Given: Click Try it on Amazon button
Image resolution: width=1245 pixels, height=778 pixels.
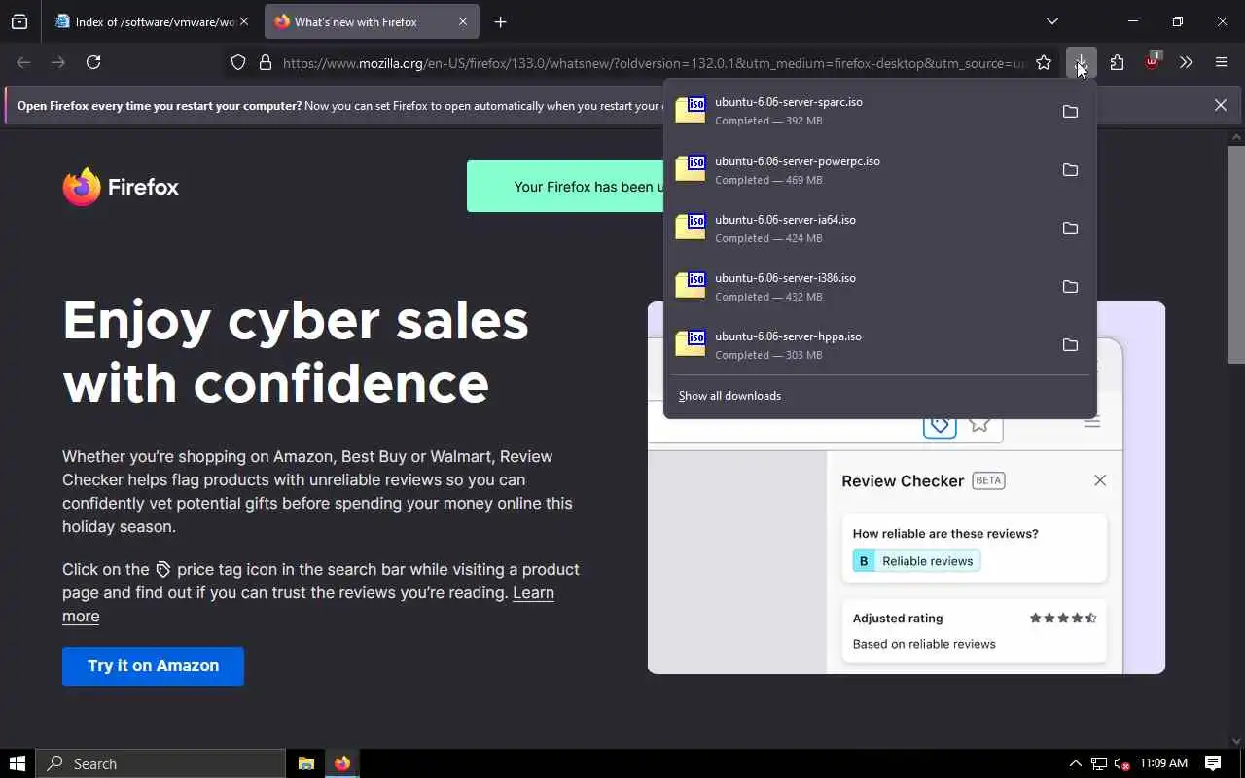Looking at the screenshot, I should [x=153, y=666].
